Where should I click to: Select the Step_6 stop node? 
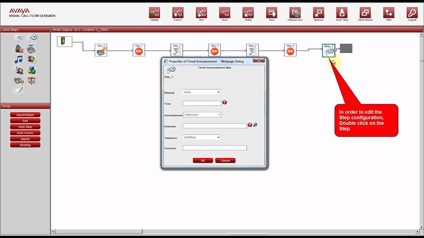[290, 50]
